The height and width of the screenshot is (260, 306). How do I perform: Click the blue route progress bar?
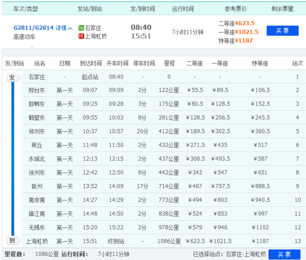coord(13,159)
